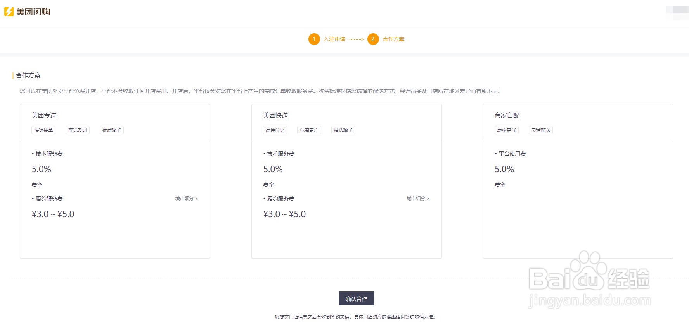Click 履约服务费 label in 美团专送 card

point(49,199)
